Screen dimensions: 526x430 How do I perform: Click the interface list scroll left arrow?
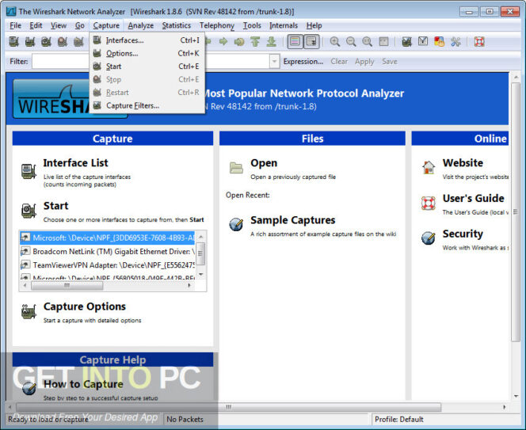(25, 285)
